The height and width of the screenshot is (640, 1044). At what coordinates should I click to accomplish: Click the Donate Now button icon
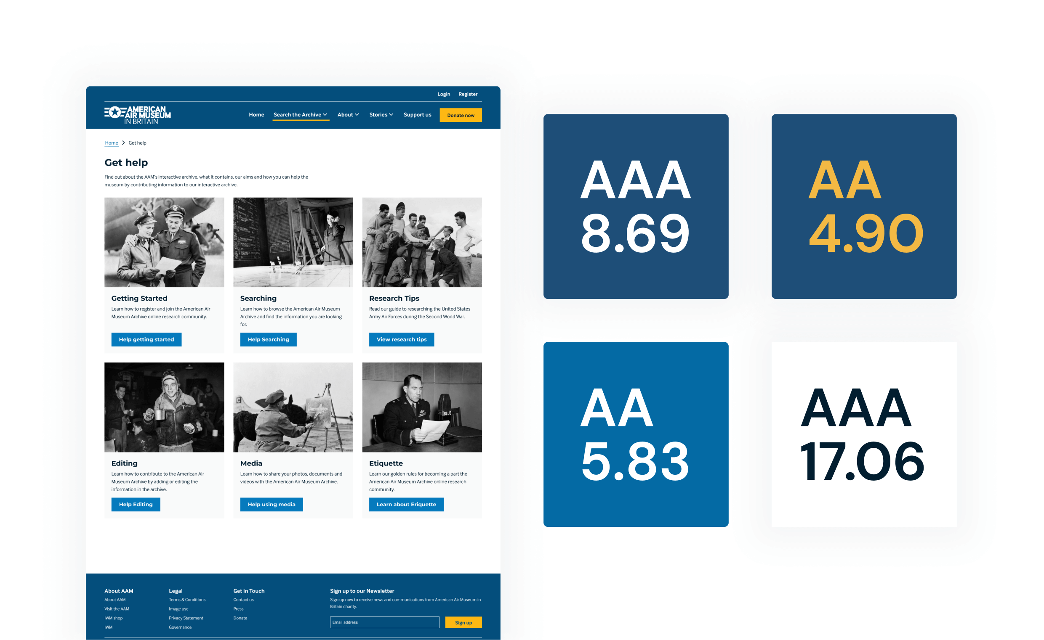[460, 115]
